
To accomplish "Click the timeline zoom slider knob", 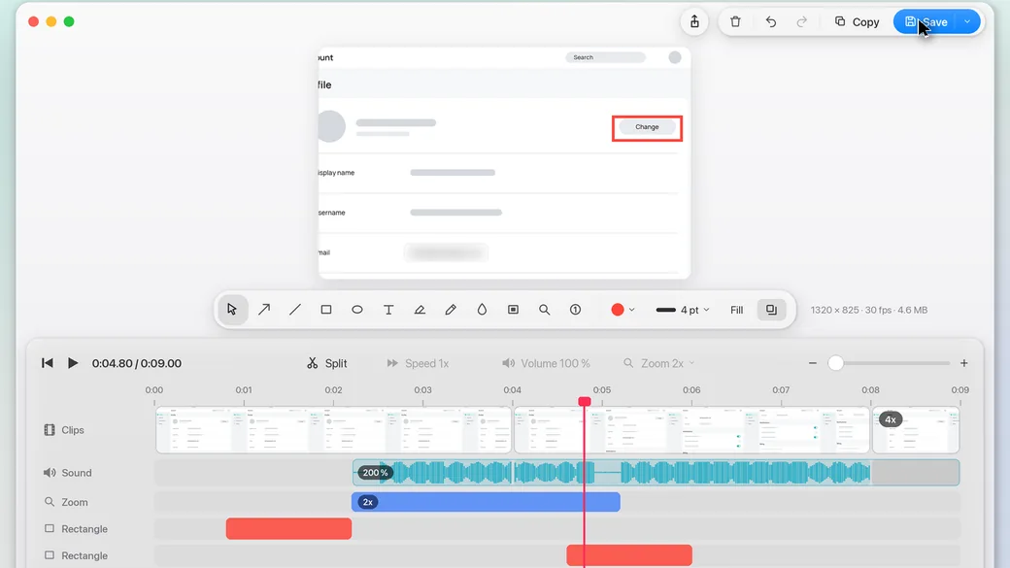I will pos(835,363).
